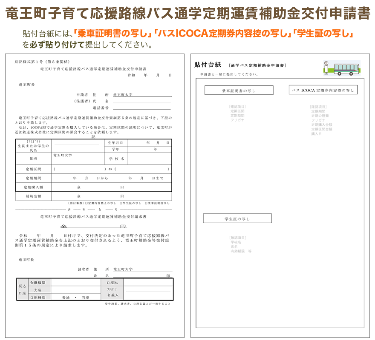Image resolution: width=375 pixels, height=340 pixels.
Task: Click the 購入日 item in the ICOCA checklist
Action: coord(316,134)
